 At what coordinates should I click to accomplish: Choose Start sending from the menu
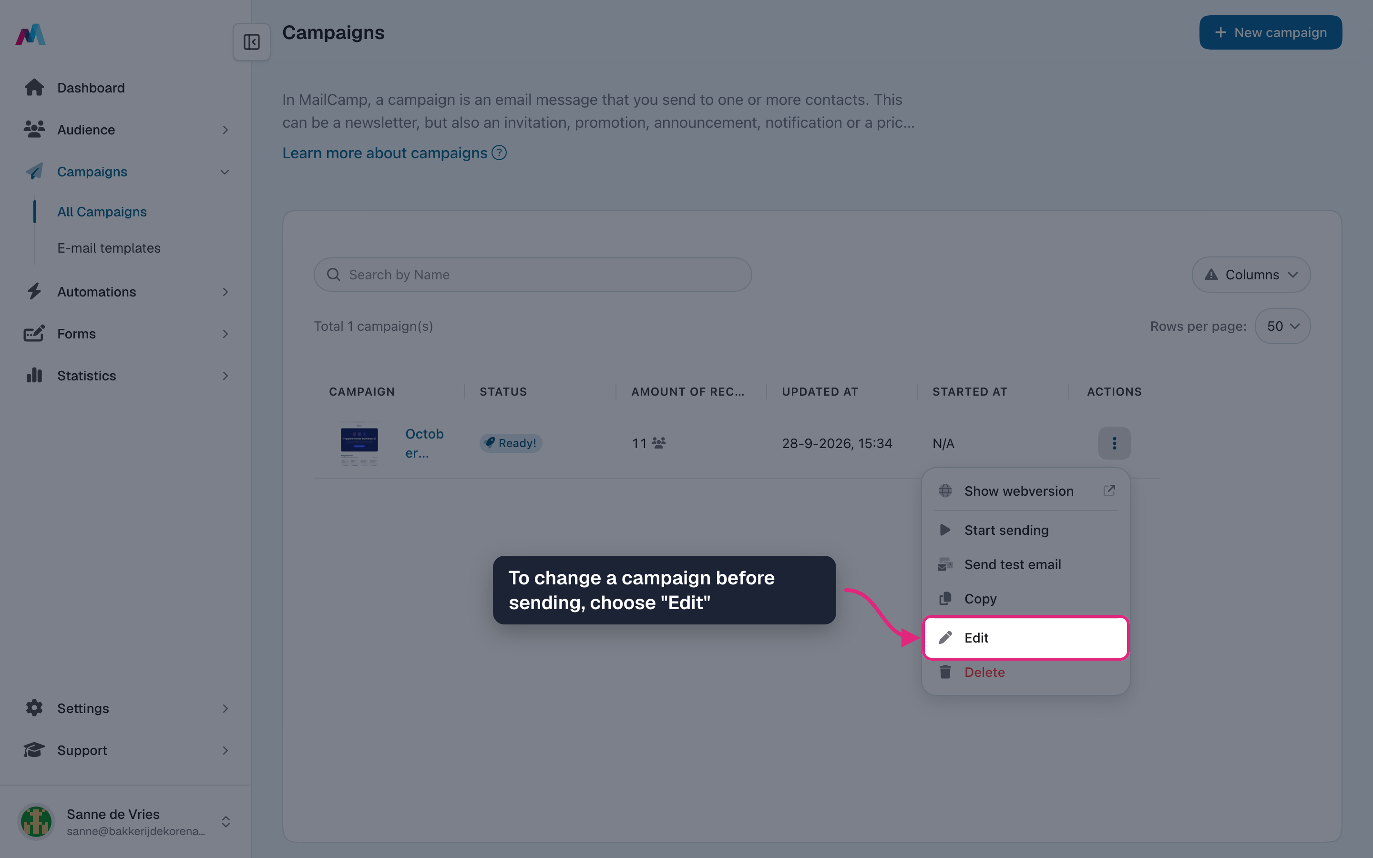pos(1026,530)
